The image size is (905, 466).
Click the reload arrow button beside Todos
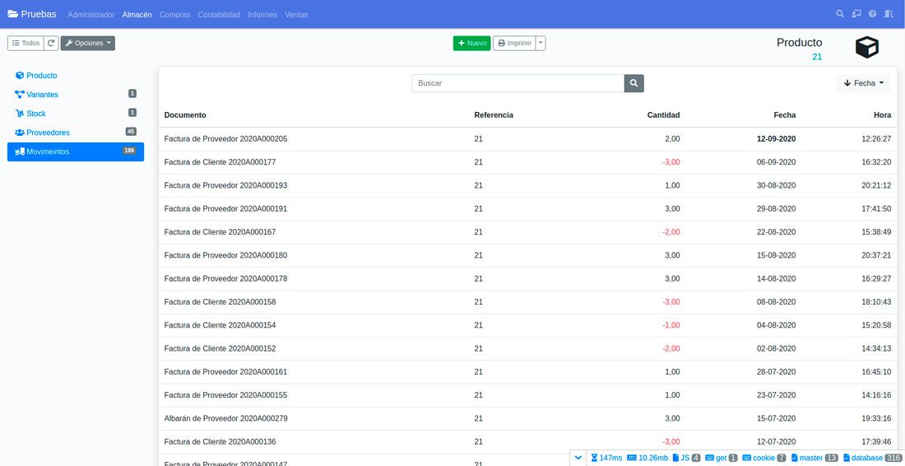pos(51,43)
